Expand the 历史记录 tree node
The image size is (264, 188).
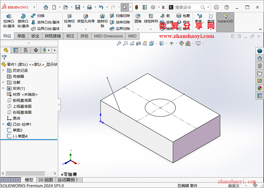[x=4, y=70]
